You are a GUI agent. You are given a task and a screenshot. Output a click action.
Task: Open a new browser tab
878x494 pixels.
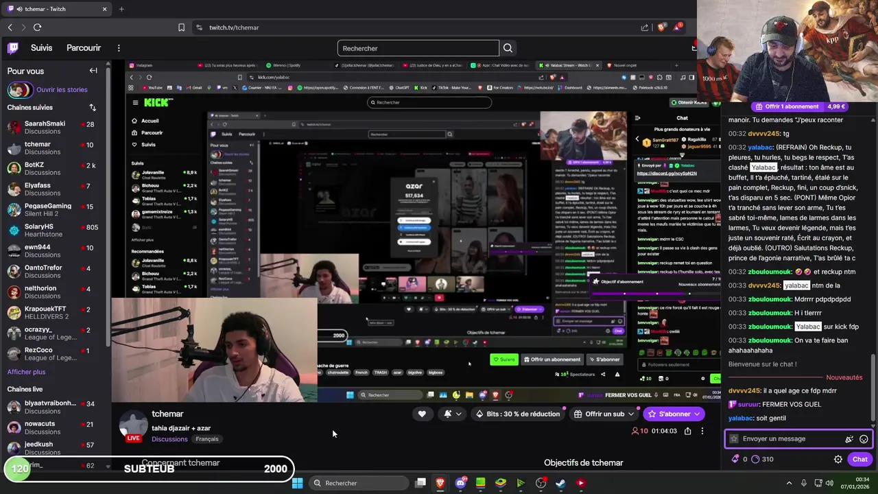coord(121,9)
